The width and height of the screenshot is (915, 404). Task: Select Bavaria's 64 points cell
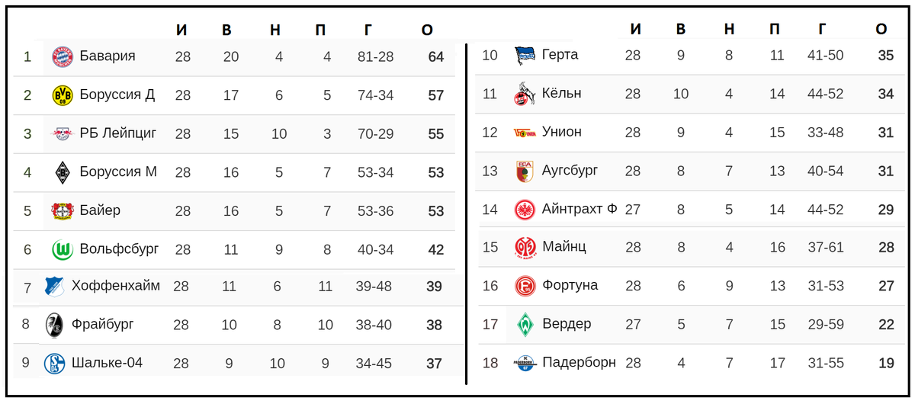coord(436,57)
